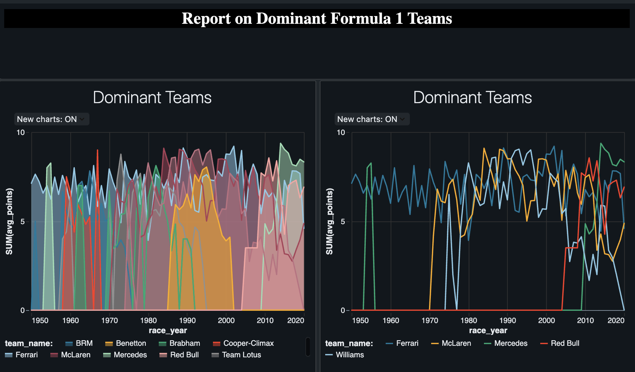Image resolution: width=635 pixels, height=372 pixels.
Task: Click Team Lotus legend swatch icon
Action: [215, 355]
